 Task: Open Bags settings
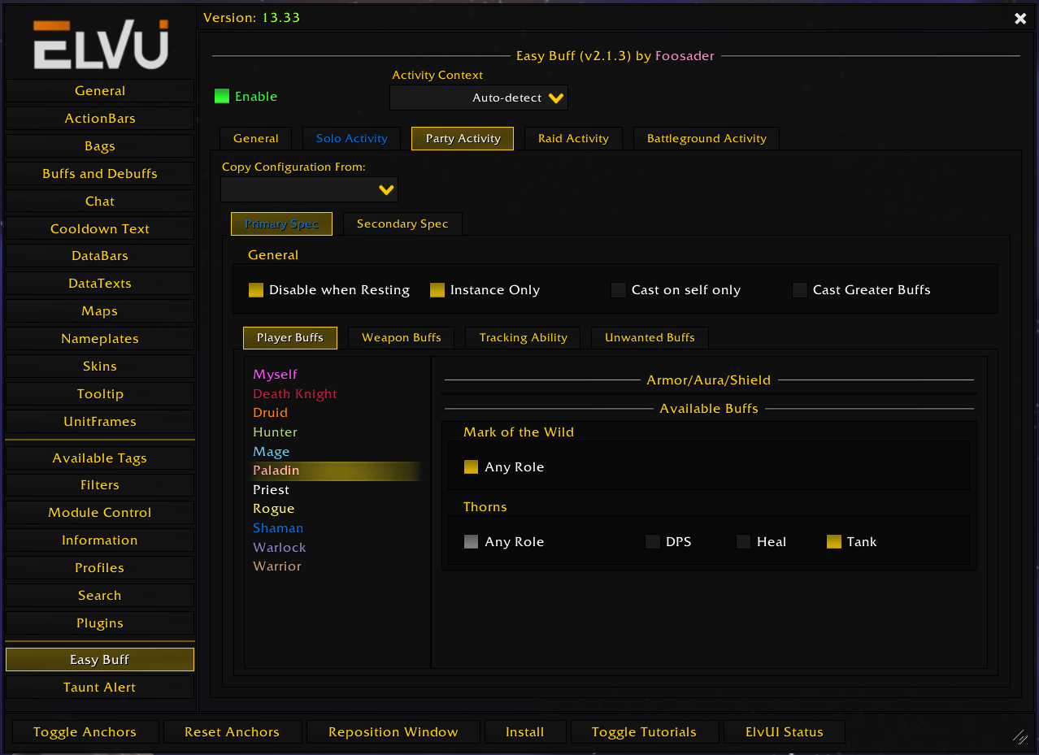click(100, 146)
